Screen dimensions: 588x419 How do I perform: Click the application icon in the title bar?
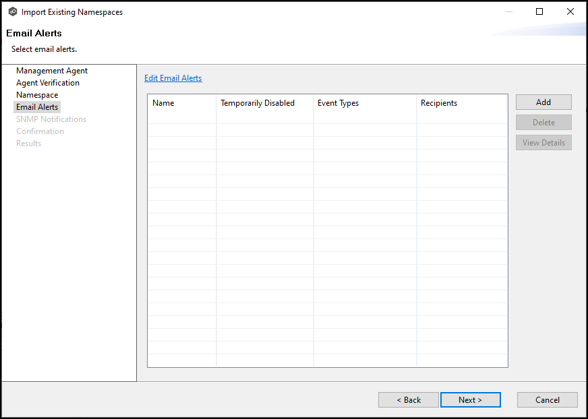12,11
